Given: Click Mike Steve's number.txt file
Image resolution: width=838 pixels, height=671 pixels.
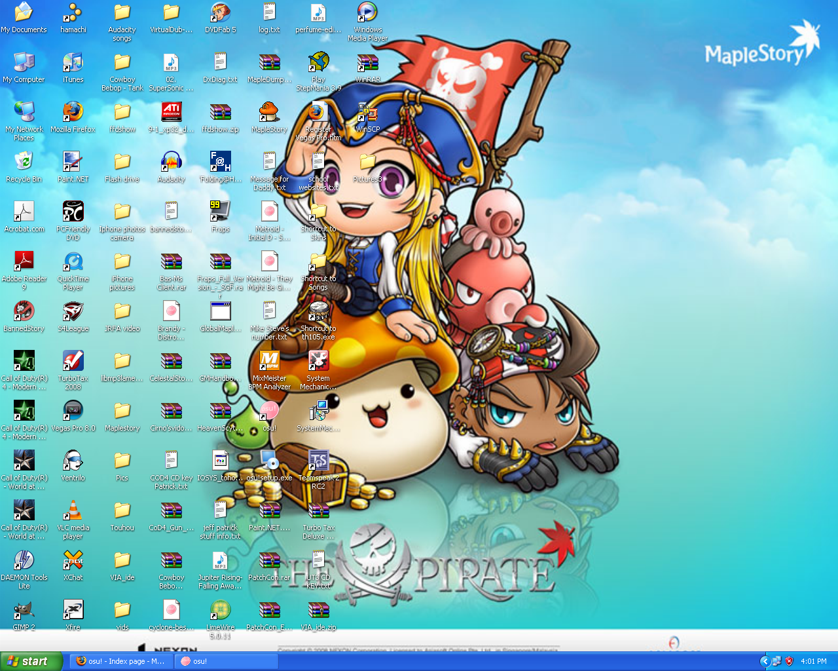Looking at the screenshot, I should [x=269, y=311].
